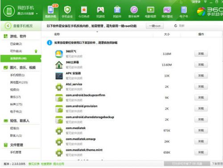Viewport: 223px width, 168px height.
Task: Open the 照片壁纸 picture icon
Action: click(x=167, y=12)
